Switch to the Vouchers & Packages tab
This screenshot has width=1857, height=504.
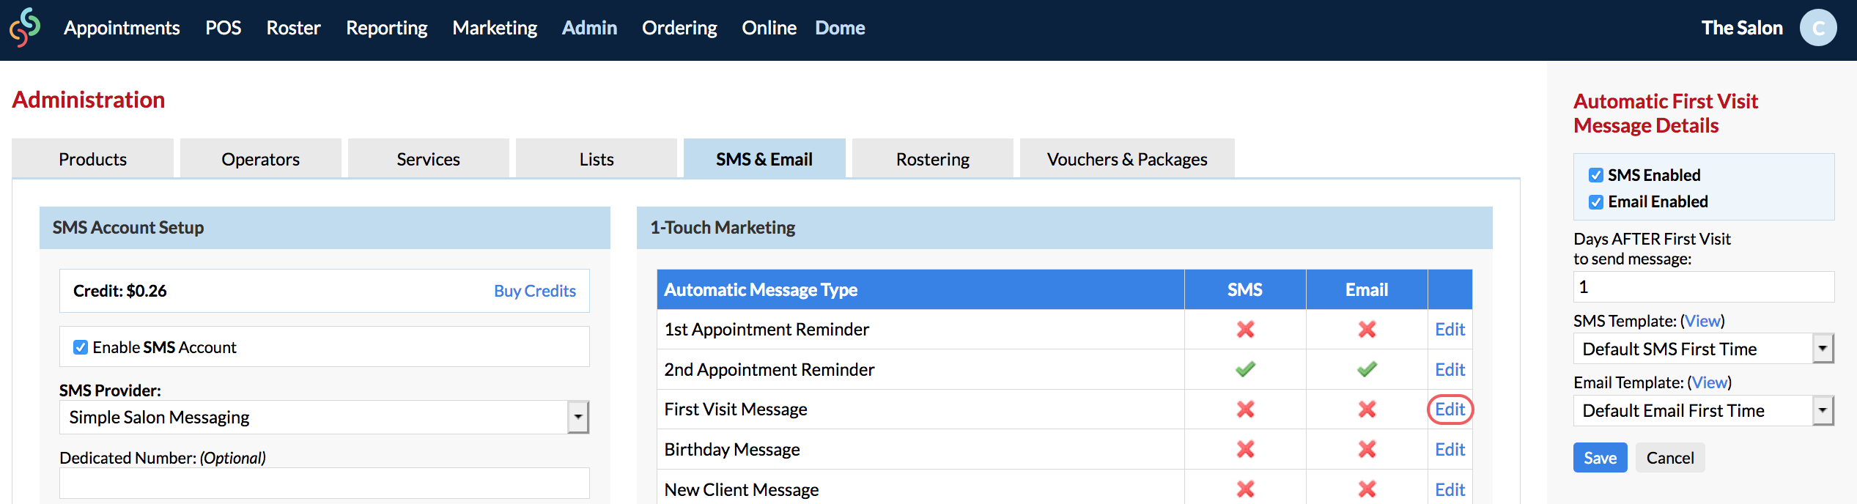pos(1126,159)
